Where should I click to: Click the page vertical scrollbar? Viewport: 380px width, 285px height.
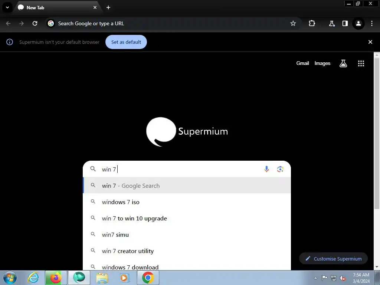coord(377,133)
